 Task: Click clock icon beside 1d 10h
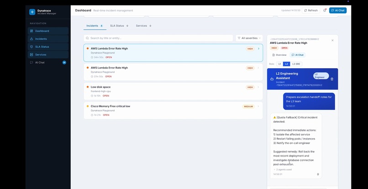click(x=92, y=96)
